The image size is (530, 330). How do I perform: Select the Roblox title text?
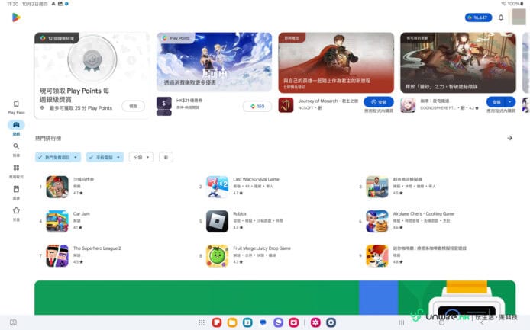[240, 213]
